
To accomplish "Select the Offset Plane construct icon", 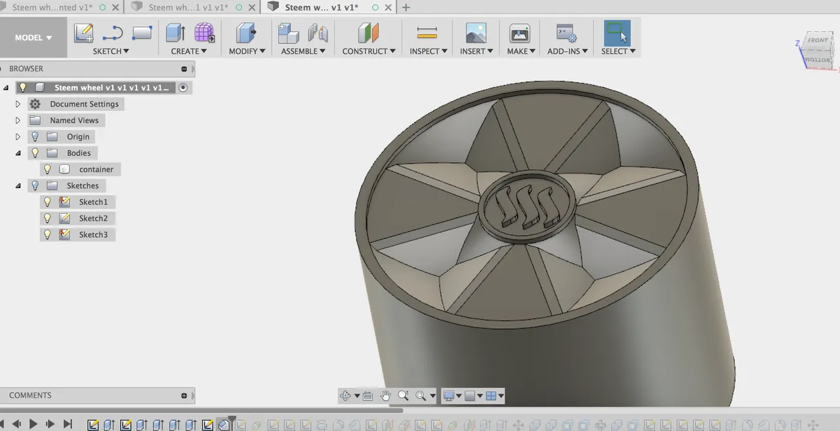I will (x=368, y=33).
